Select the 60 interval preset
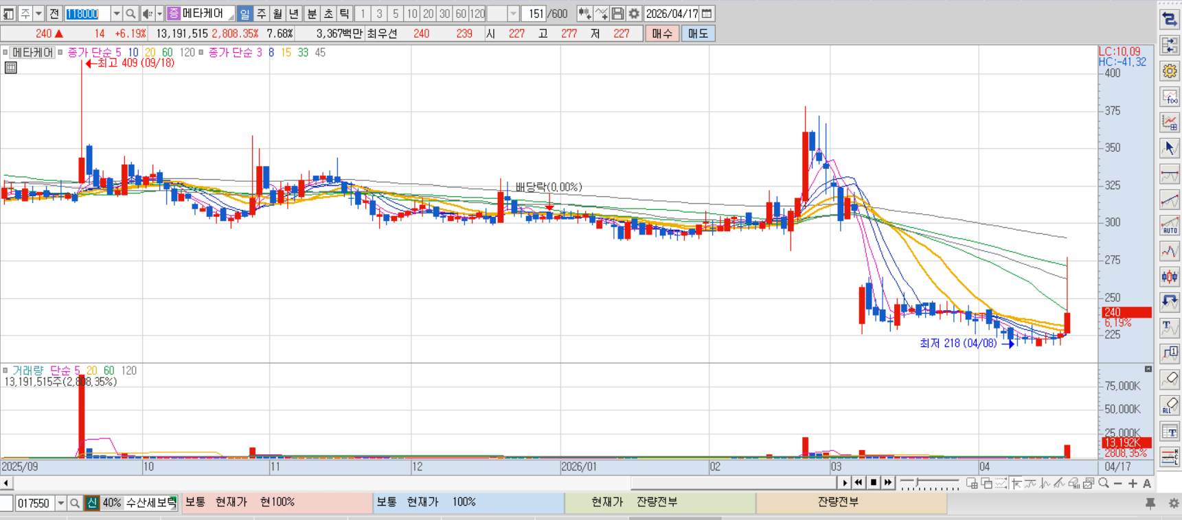 click(461, 14)
